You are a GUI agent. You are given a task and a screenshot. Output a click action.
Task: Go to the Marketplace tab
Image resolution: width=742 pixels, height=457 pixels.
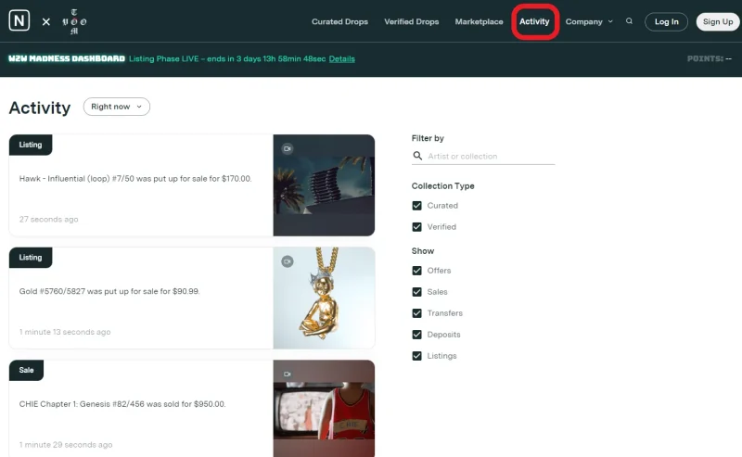pyautogui.click(x=479, y=21)
